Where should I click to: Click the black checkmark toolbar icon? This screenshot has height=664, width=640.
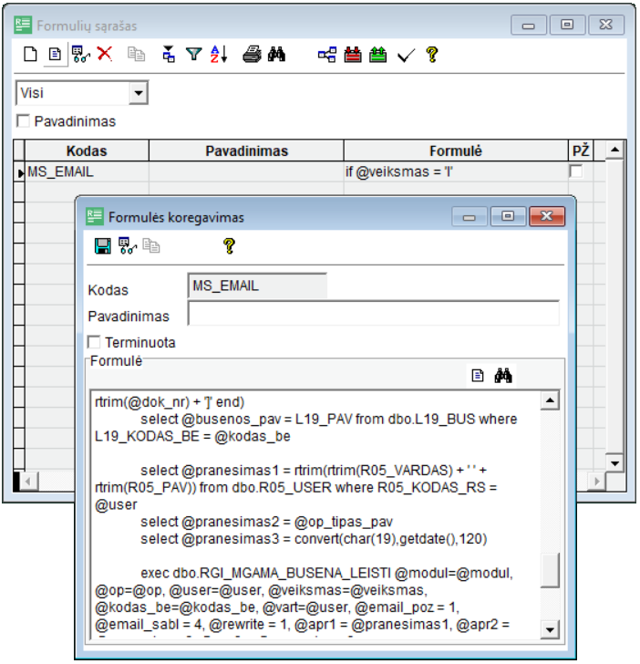click(405, 55)
